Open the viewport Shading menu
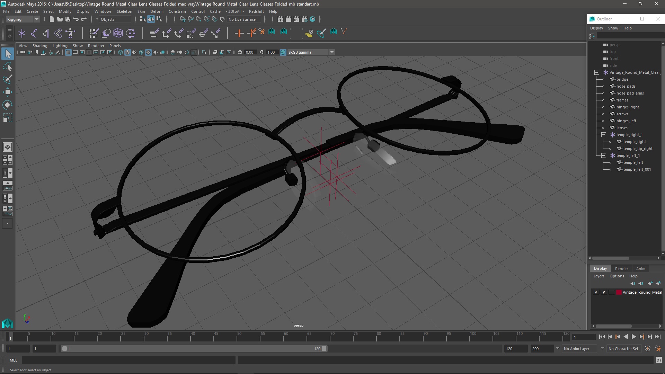The image size is (665, 374). tap(40, 46)
